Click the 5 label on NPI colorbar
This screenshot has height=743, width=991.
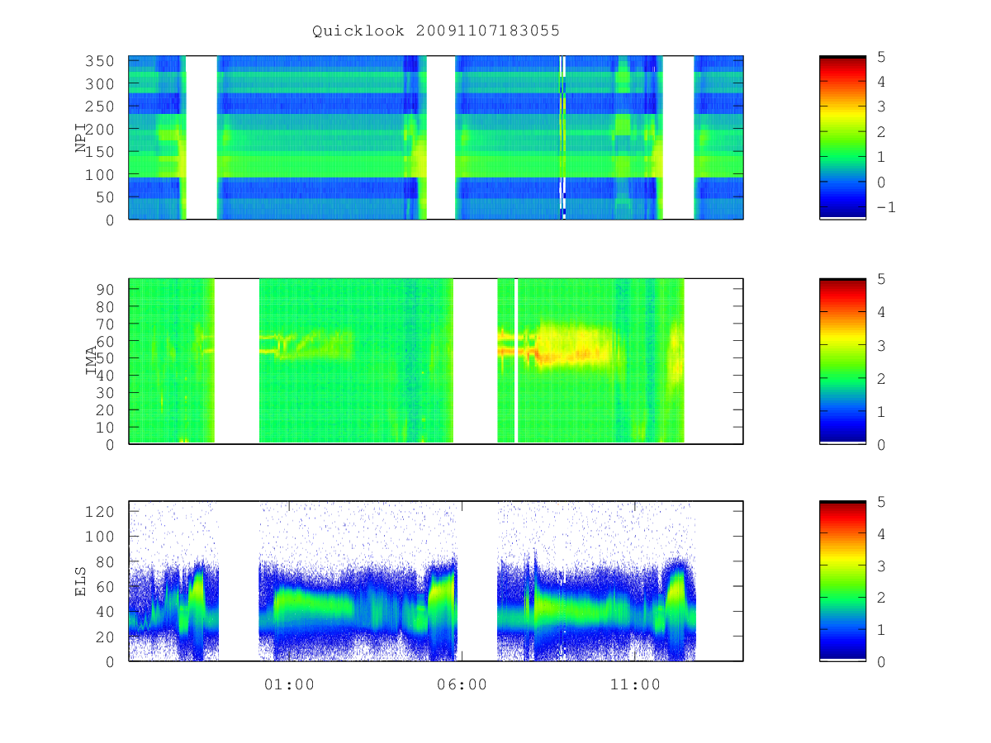pos(880,57)
